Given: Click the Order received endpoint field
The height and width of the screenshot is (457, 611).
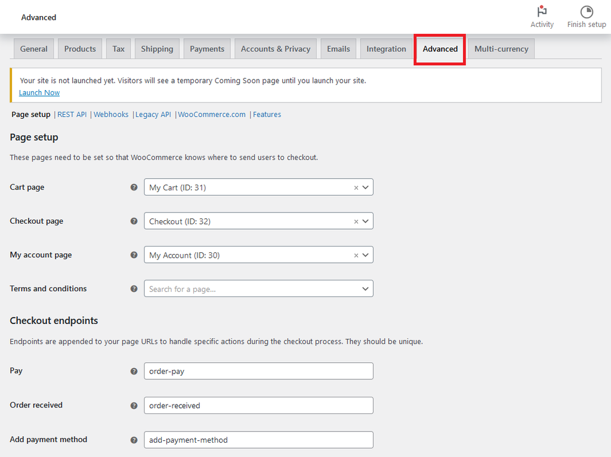Looking at the screenshot, I should (x=258, y=406).
